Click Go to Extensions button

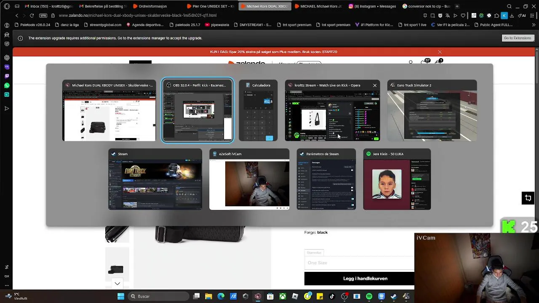click(518, 38)
